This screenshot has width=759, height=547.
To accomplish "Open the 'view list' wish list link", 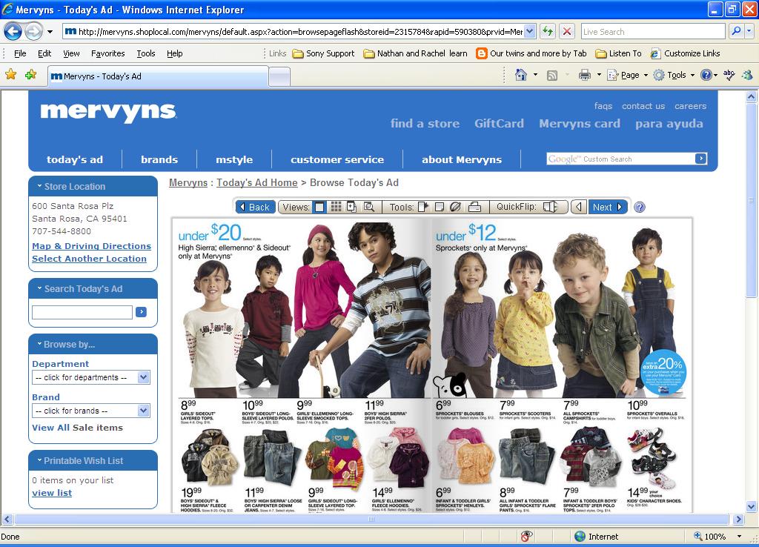I will (52, 493).
